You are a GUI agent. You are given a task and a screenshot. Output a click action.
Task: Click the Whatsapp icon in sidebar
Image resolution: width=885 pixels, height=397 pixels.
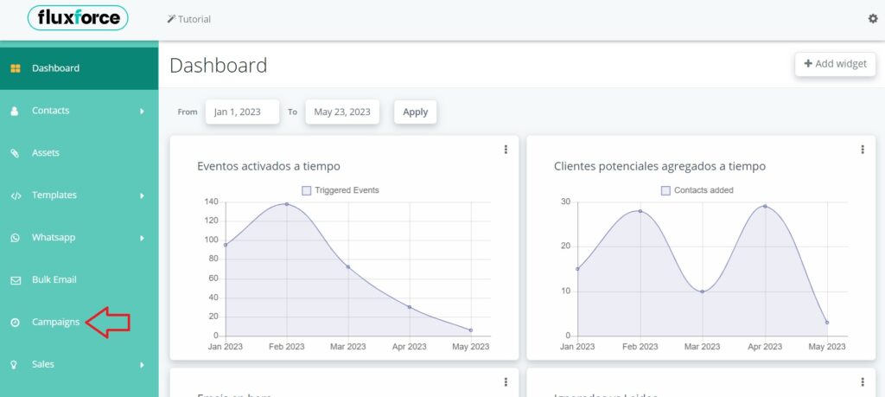[x=16, y=238]
